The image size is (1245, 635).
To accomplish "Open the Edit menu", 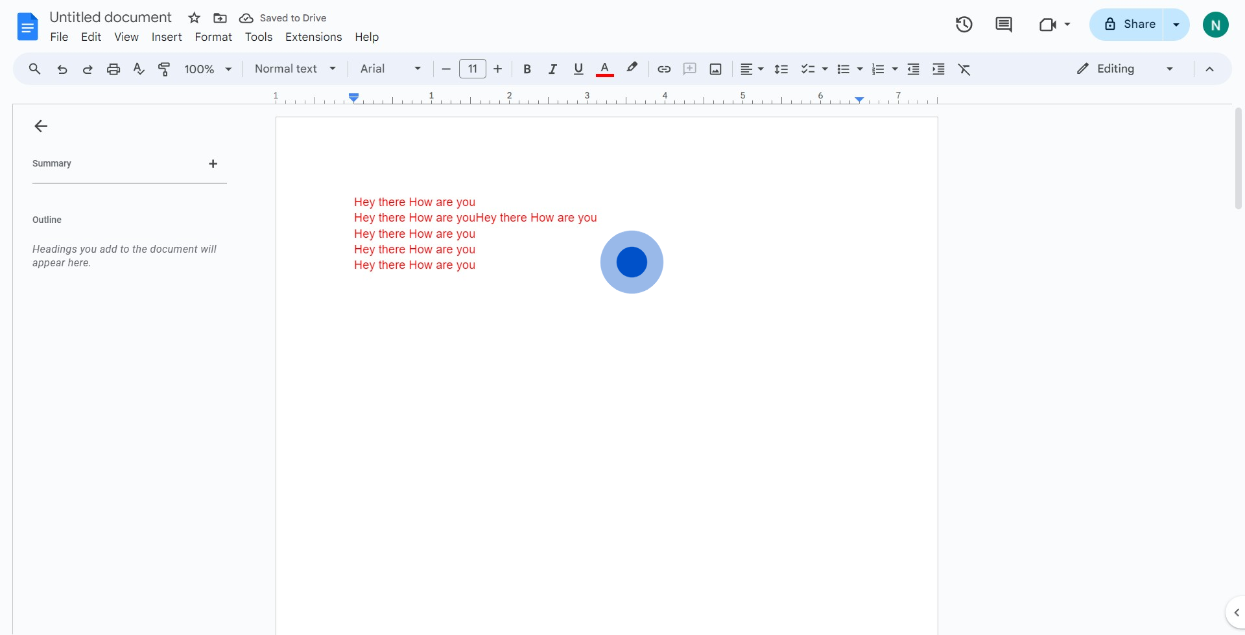I will coord(91,37).
